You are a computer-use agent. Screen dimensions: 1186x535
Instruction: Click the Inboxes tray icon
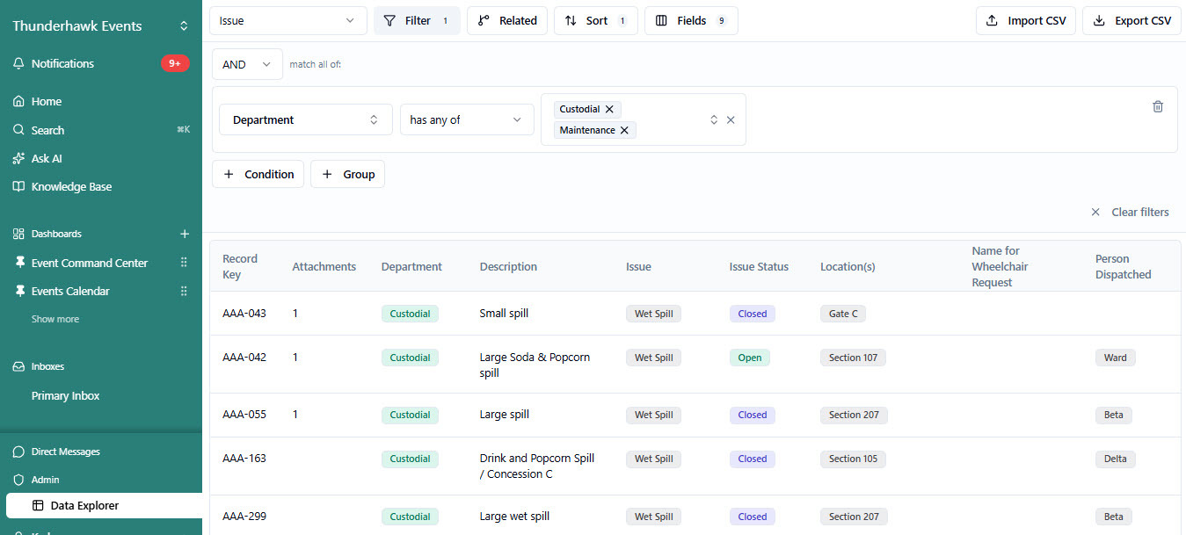click(x=18, y=366)
